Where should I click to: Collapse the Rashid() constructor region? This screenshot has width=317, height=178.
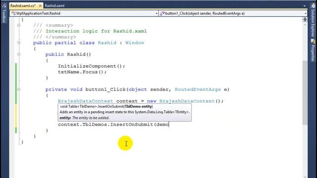point(19,54)
